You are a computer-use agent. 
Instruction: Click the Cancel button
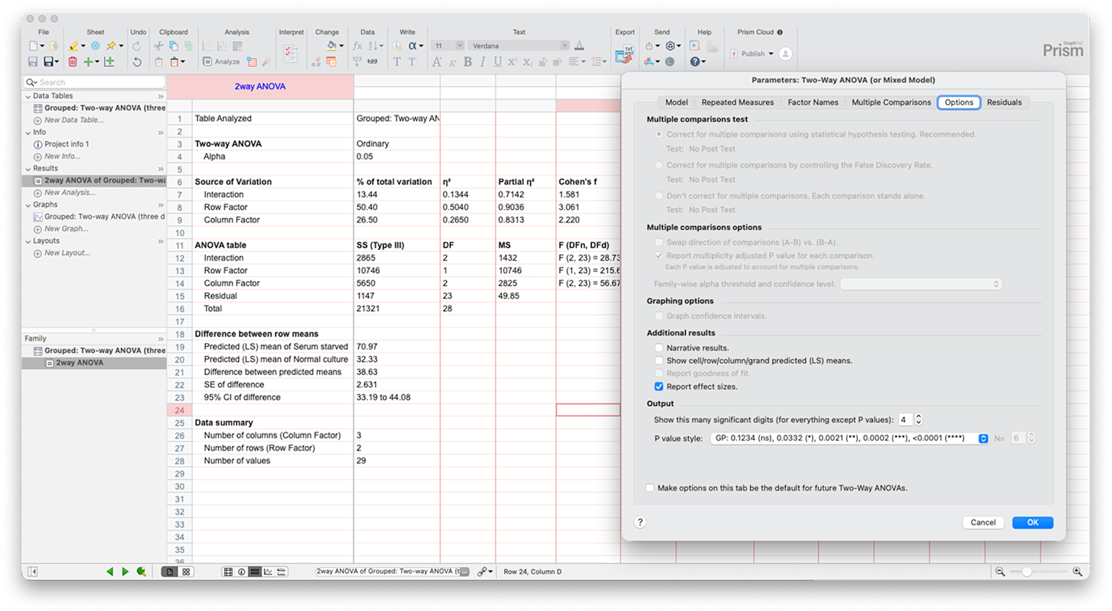(983, 523)
